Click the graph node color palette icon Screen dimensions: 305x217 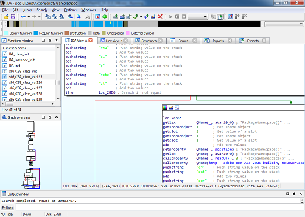coord(165,108)
